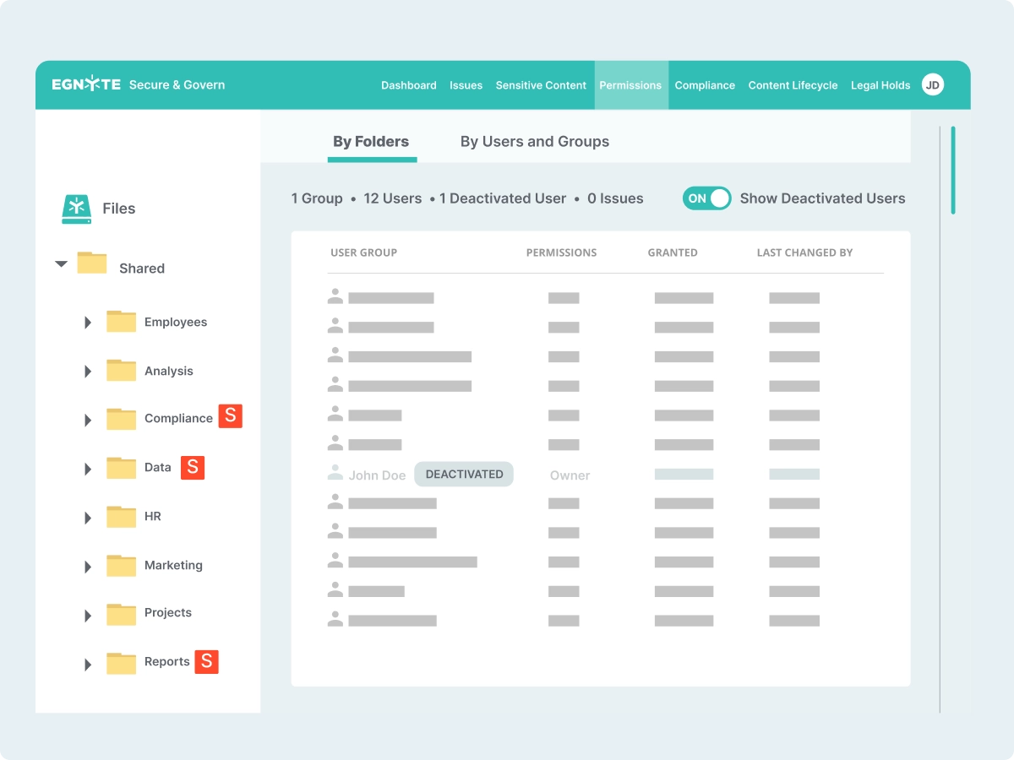The image size is (1014, 760).
Task: Collapse the Shared folder tree
Action: pyautogui.click(x=61, y=263)
